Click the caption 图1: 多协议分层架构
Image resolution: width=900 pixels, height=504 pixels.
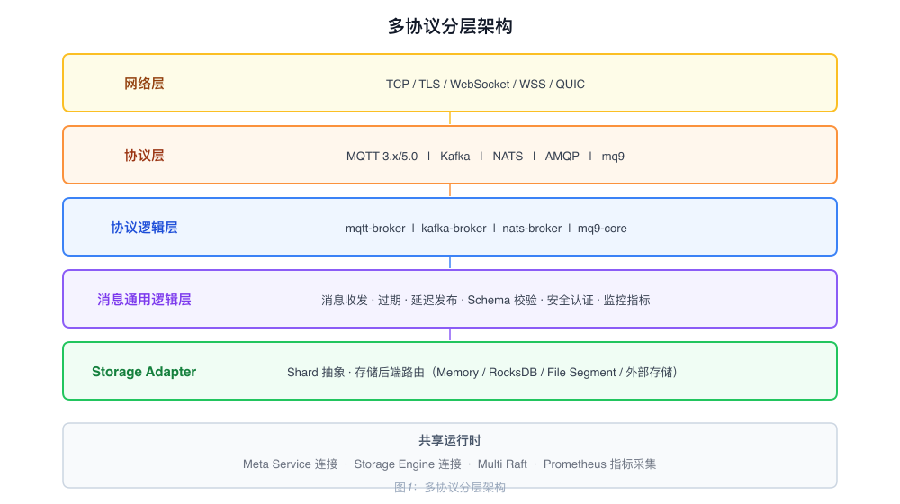pos(450,488)
